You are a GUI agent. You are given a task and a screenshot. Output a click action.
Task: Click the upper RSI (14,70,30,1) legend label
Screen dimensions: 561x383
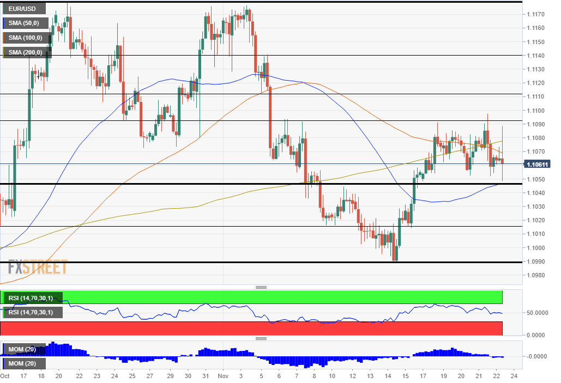[32, 298]
